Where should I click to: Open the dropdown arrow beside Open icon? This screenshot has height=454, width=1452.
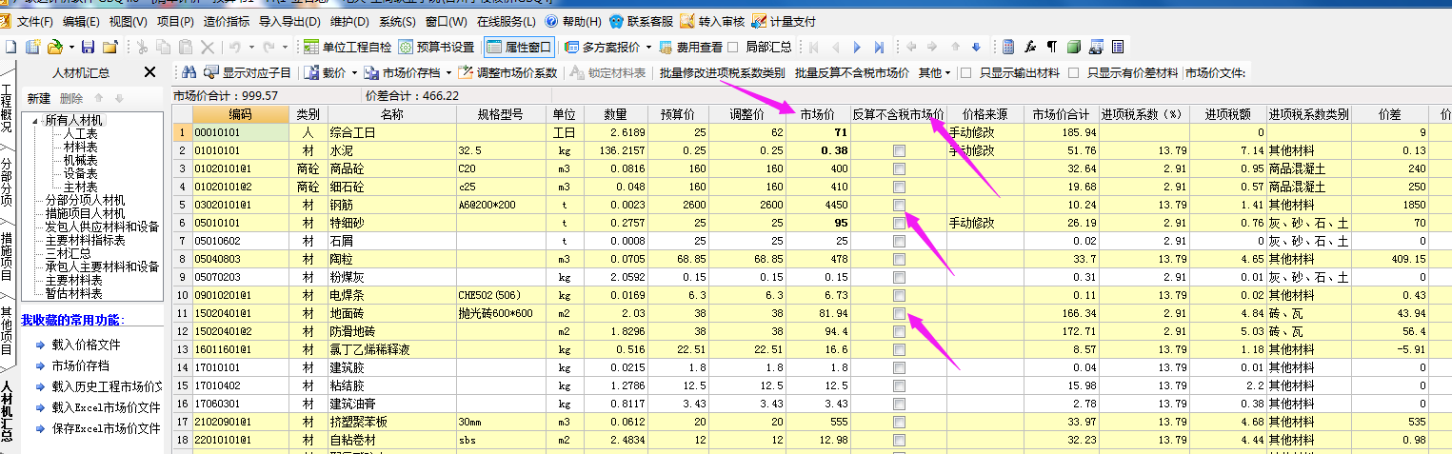point(70,47)
